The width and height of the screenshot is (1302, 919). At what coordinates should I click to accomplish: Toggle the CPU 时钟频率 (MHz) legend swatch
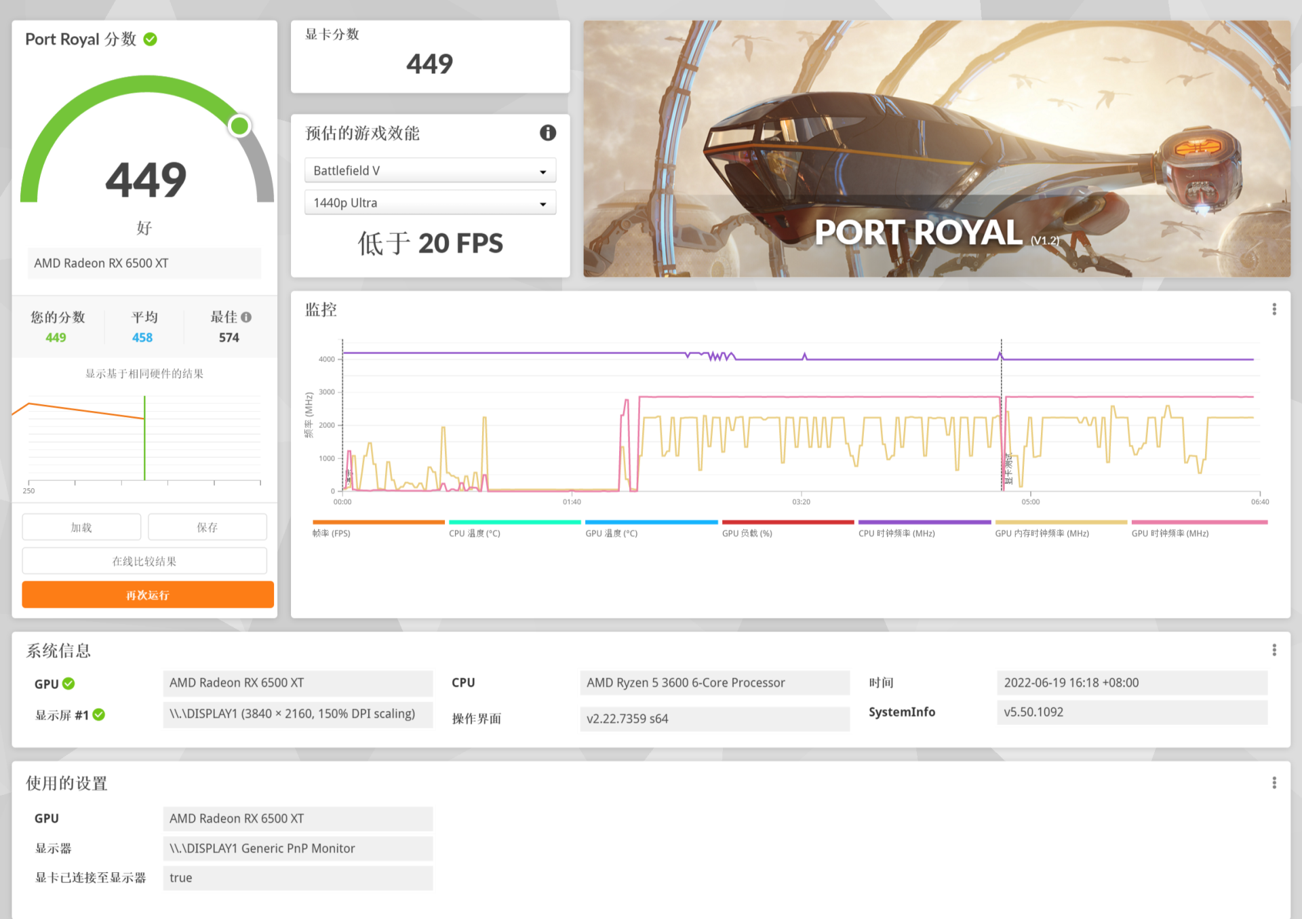point(924,522)
